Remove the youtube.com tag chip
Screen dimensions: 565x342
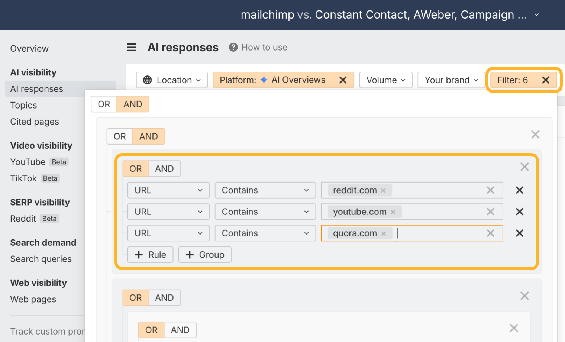click(x=393, y=212)
